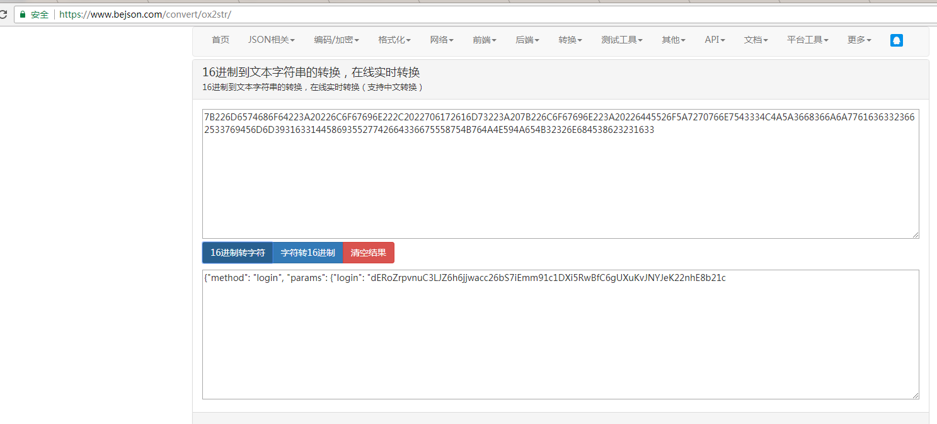The height and width of the screenshot is (424, 937).
Task: Expand the 后端 navigation menu
Action: pyautogui.click(x=527, y=40)
